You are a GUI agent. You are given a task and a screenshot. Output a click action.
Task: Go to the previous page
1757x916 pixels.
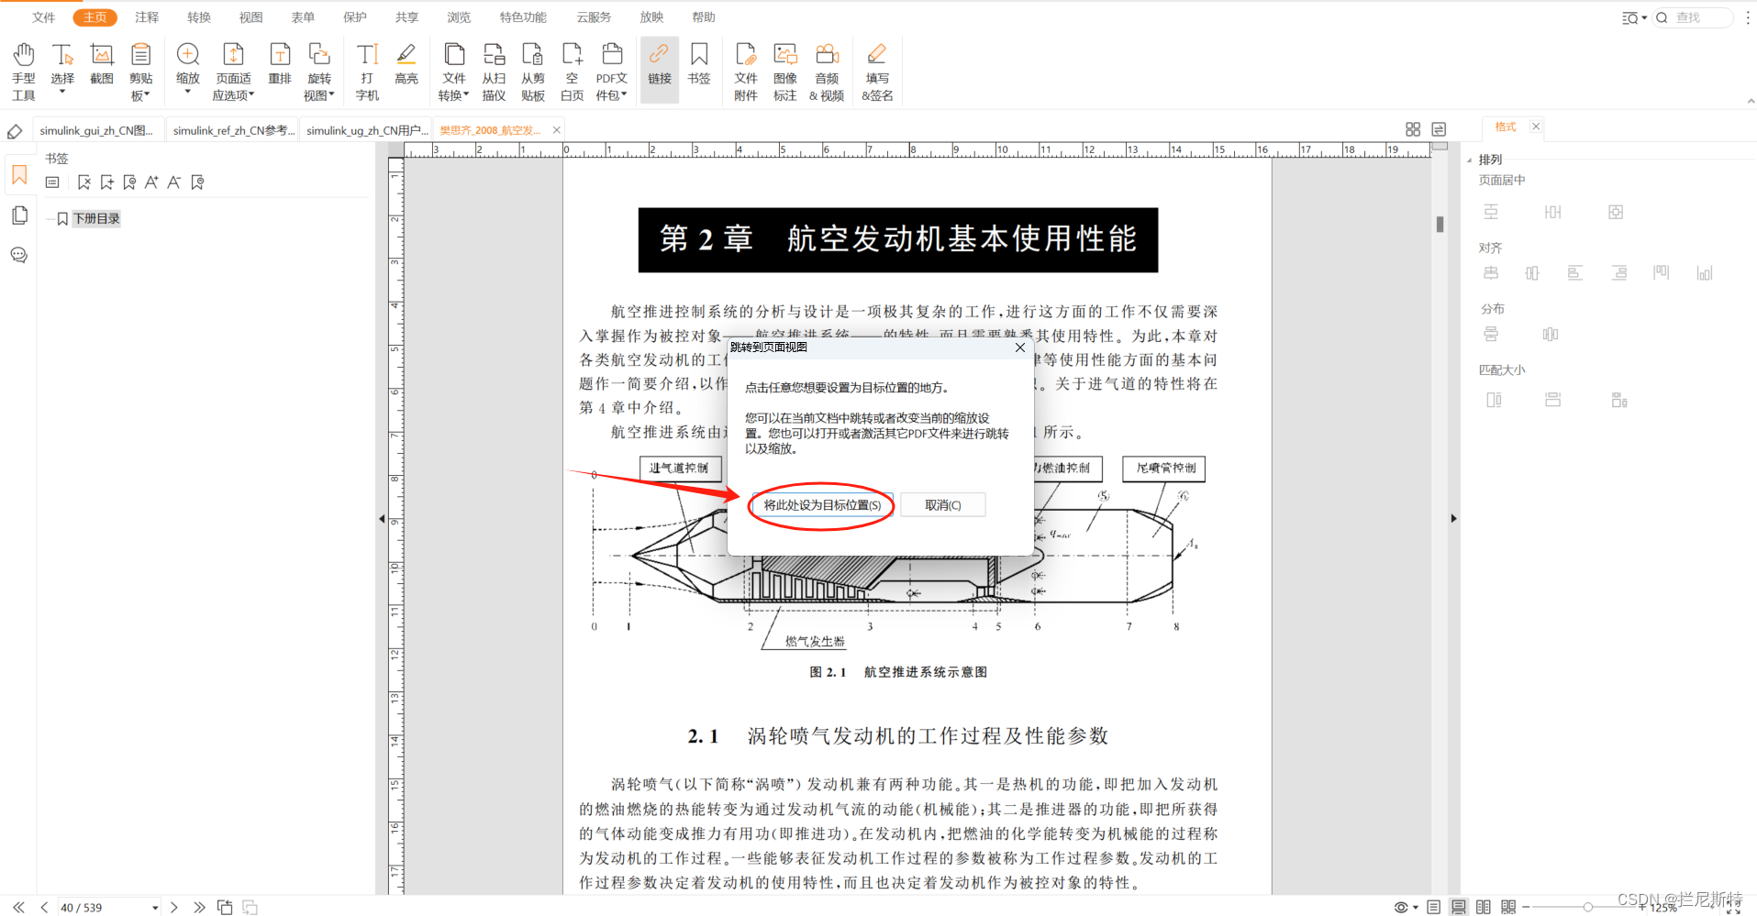click(44, 907)
